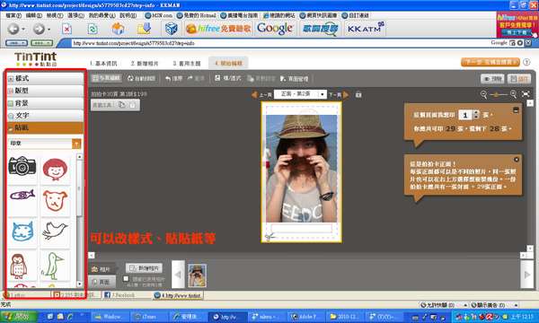
Task: Open the browser Home icon
Action: 118,29
